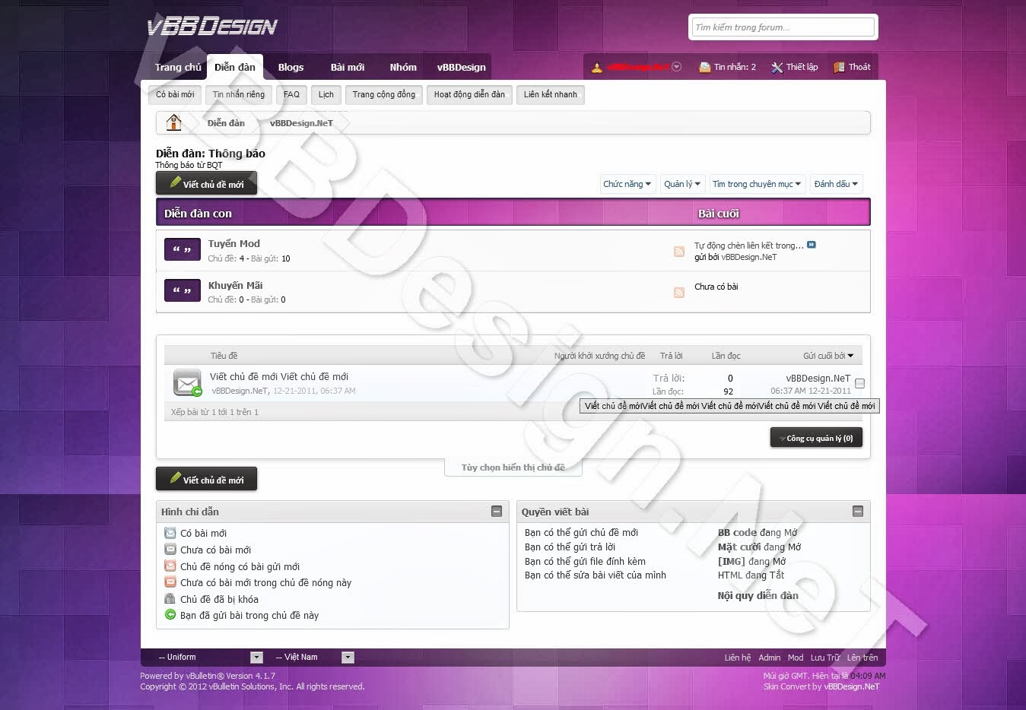This screenshot has height=710, width=1026.
Task: Open Tùy chọn hiển thị chủ đề
Action: tap(513, 468)
